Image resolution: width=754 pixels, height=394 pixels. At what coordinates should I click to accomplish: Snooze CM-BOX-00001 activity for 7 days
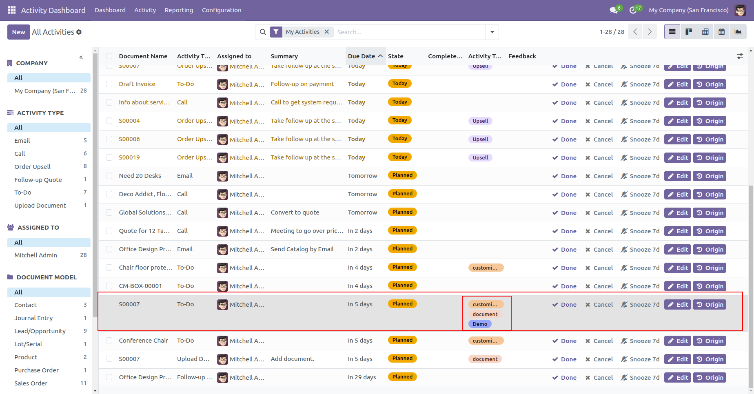point(640,286)
